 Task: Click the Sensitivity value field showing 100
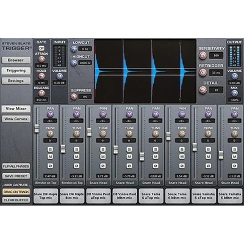coord(216,56)
